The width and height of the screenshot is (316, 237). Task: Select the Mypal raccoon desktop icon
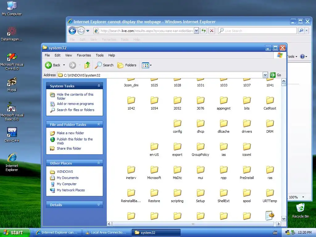[12, 85]
